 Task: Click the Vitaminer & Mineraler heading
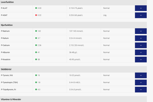point(11,99)
